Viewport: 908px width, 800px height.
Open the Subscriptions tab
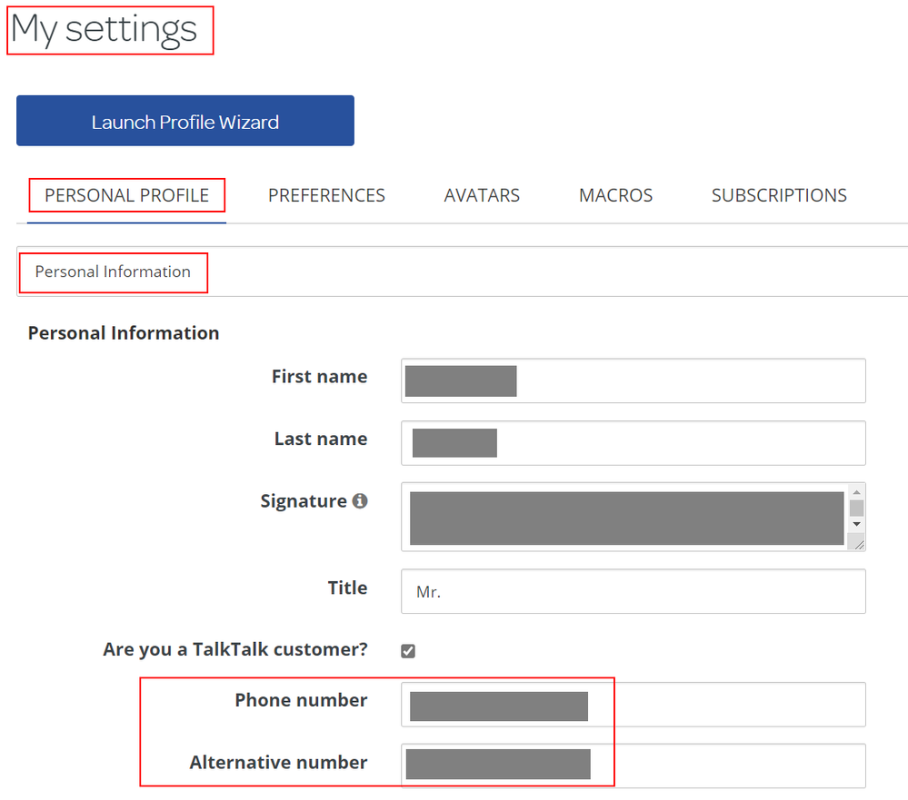pyautogui.click(x=779, y=195)
